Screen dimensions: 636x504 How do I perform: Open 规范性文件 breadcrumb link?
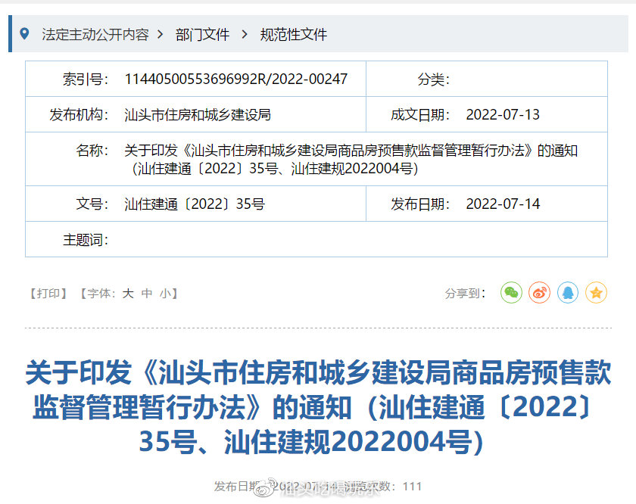tap(294, 35)
